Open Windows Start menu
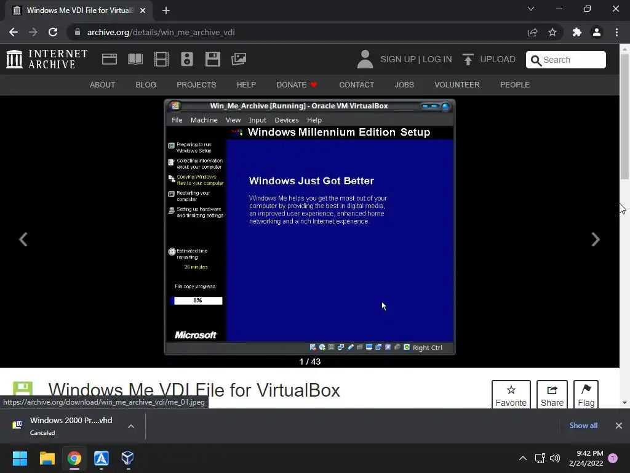 click(20, 458)
